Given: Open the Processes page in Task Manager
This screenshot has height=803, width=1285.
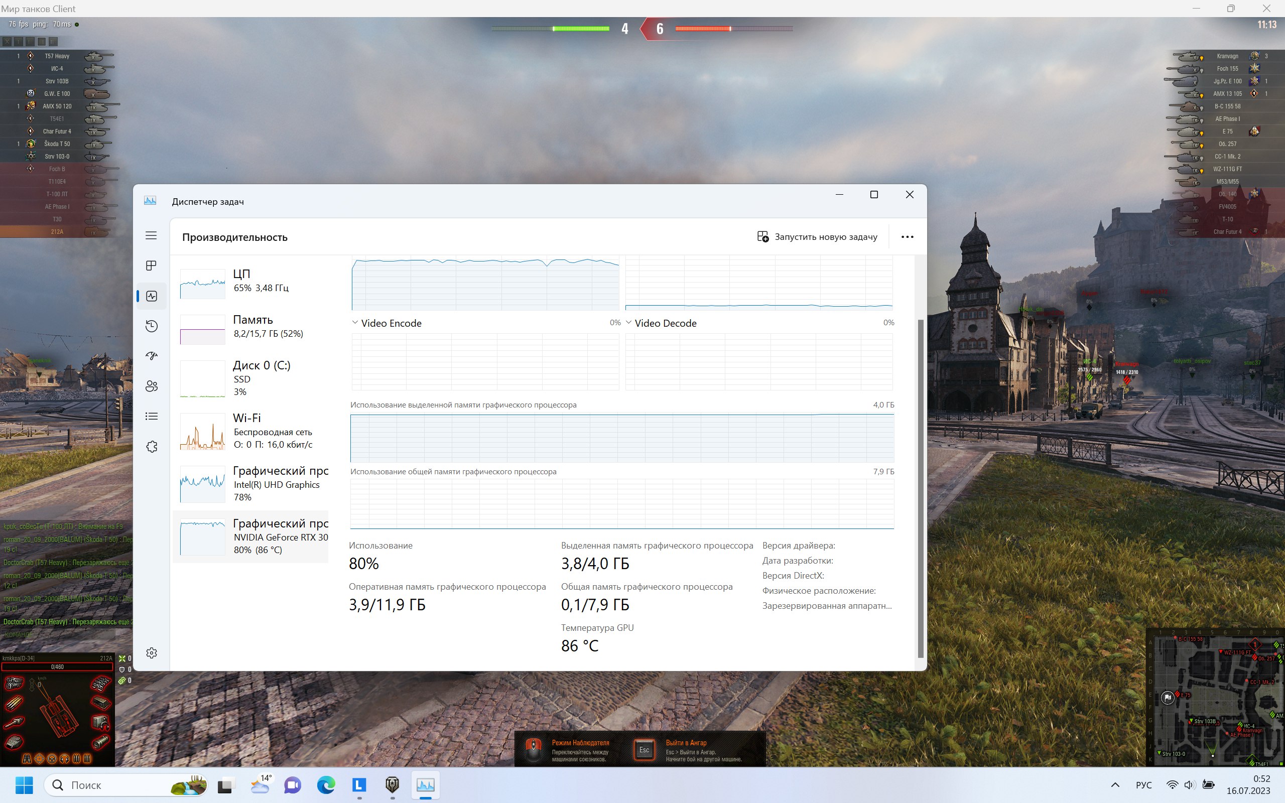Looking at the screenshot, I should [x=151, y=265].
